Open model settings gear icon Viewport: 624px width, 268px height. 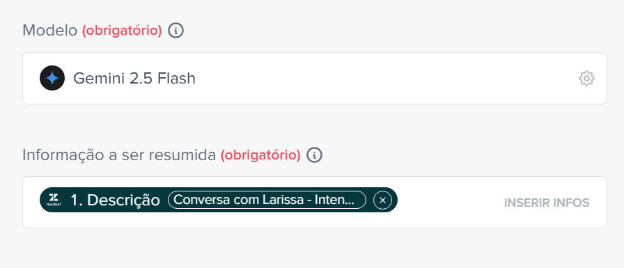click(586, 79)
